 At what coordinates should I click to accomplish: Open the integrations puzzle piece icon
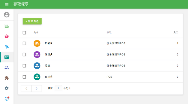(7, 78)
